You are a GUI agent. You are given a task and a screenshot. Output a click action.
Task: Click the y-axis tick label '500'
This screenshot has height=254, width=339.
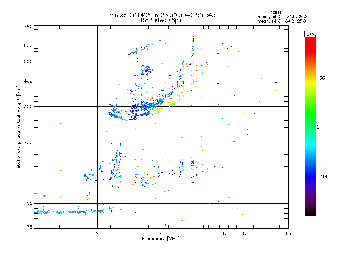click(x=28, y=61)
